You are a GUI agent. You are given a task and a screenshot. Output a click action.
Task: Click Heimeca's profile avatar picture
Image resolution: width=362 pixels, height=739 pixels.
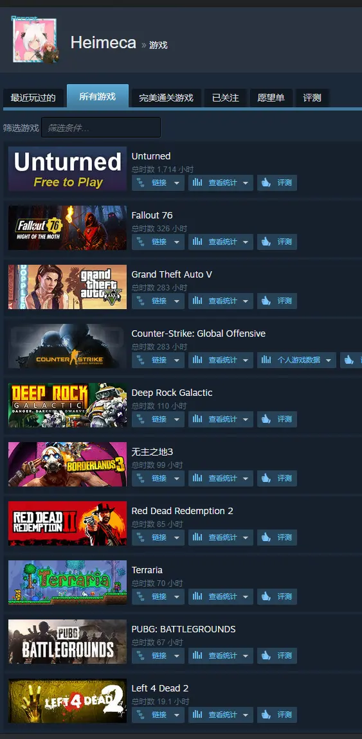[x=35, y=40]
